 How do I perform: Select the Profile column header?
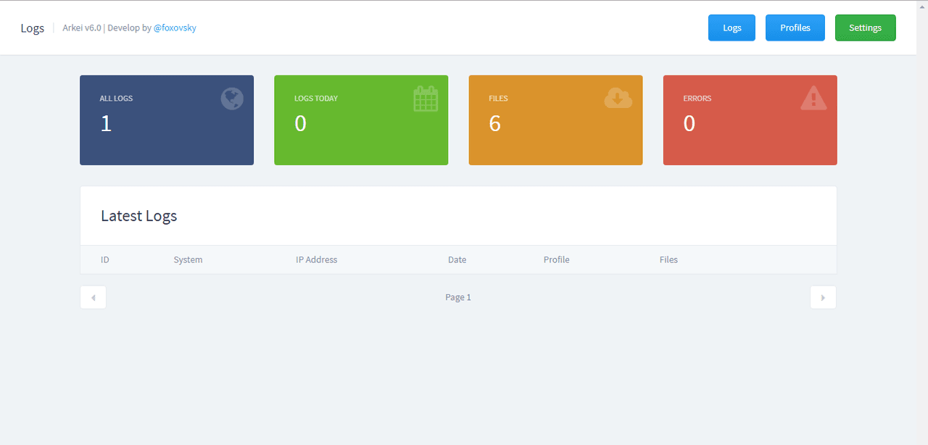[x=556, y=259]
